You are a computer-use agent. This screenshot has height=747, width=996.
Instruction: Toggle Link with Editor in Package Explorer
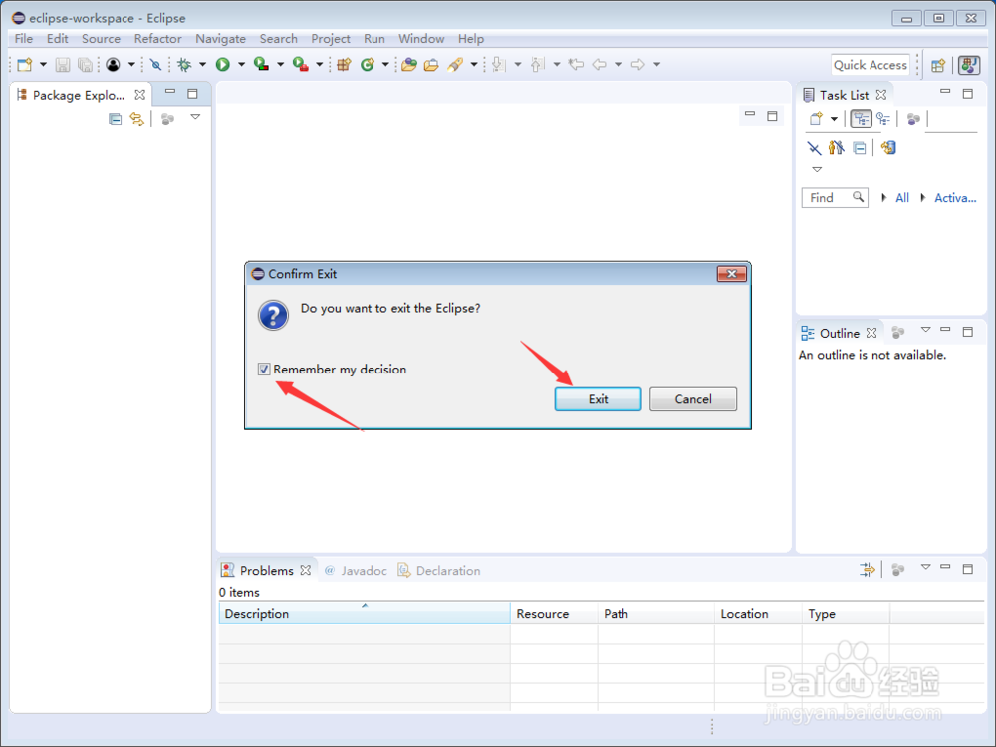(x=137, y=119)
